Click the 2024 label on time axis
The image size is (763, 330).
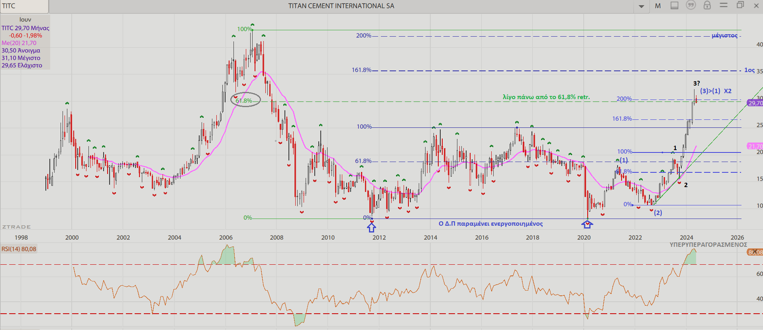(686, 237)
